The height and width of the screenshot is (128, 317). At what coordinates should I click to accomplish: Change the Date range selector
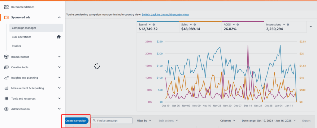pyautogui.click(x=269, y=121)
